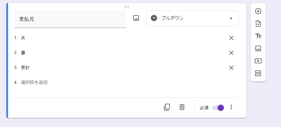Open the プルダウン question type dropdown

pos(192,18)
